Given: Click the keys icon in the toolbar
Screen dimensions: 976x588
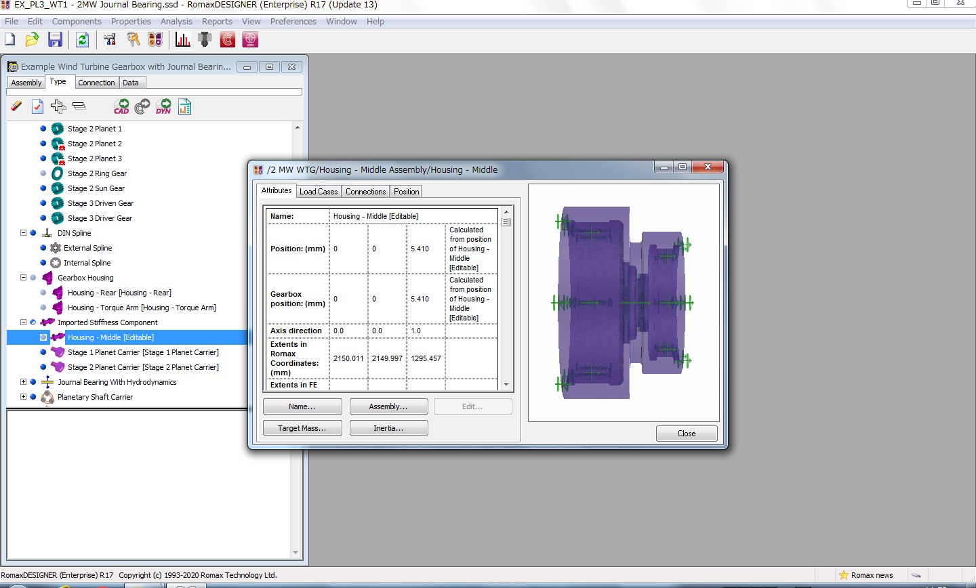Looking at the screenshot, I should [x=134, y=40].
